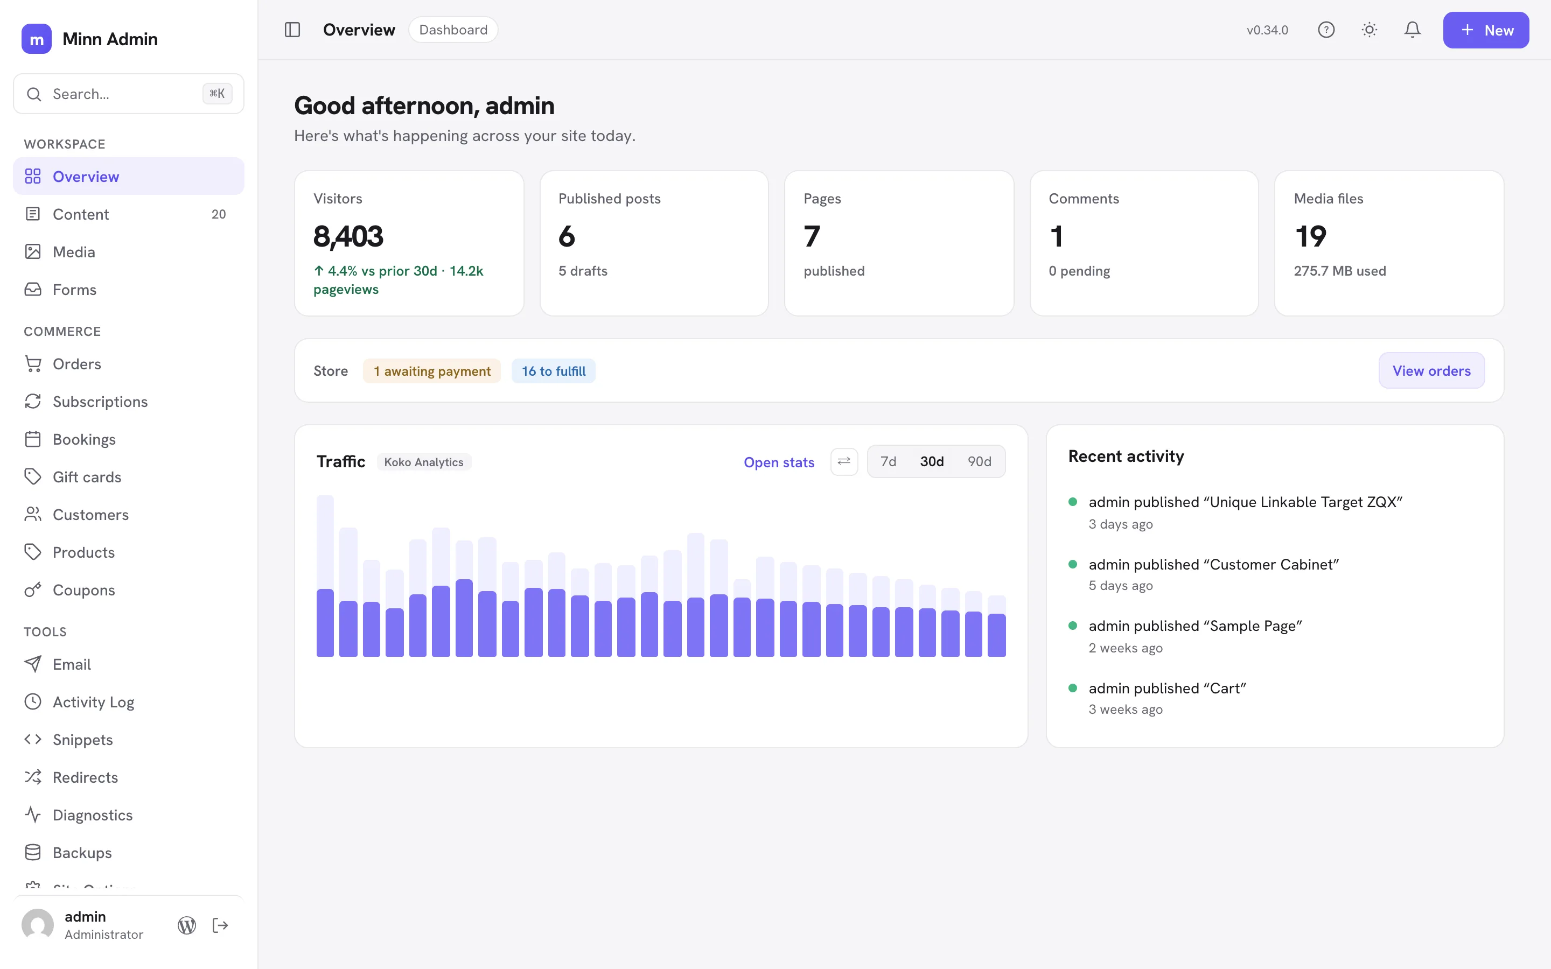
Task: Click the New button
Action: [1486, 30]
